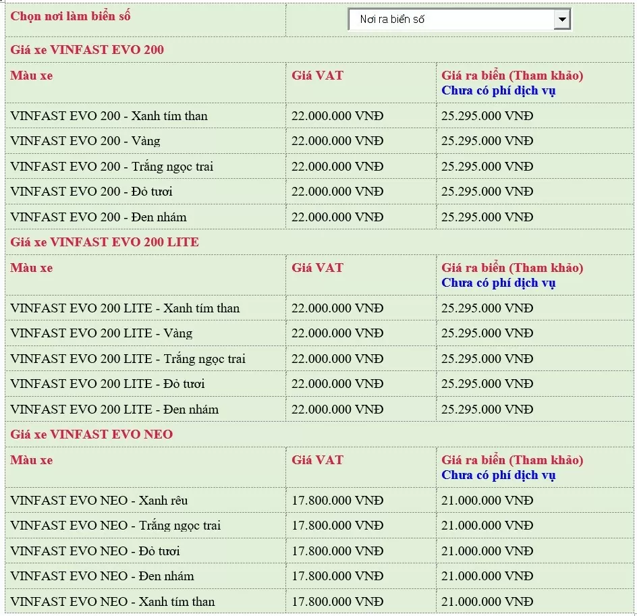Pick 'VINFAST EVO NEO - Xanh tím than'

113,602
